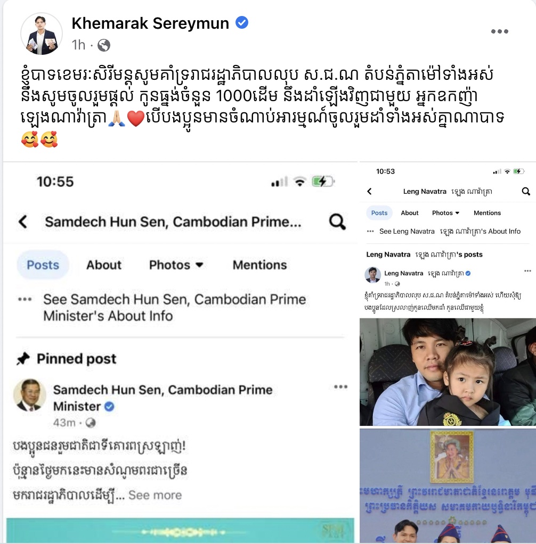
Task: Open Khemarak Sereymun's profile name link
Action: click(150, 23)
